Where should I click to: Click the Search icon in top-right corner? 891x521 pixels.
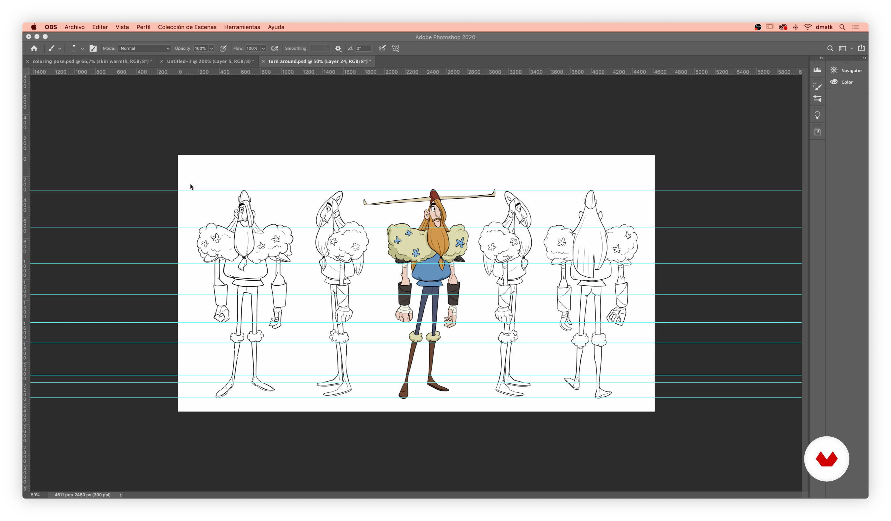(831, 48)
